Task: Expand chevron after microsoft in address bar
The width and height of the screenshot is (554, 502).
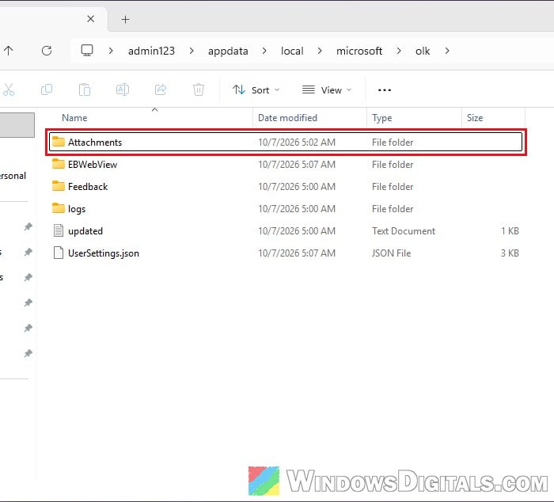Action: coord(399,51)
